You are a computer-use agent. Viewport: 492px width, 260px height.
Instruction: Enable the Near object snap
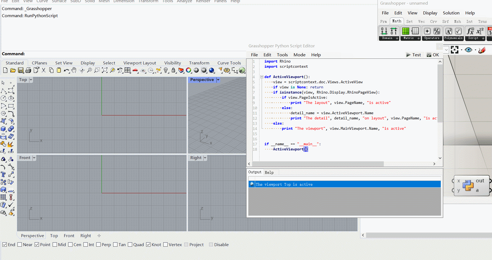[x=20, y=244]
